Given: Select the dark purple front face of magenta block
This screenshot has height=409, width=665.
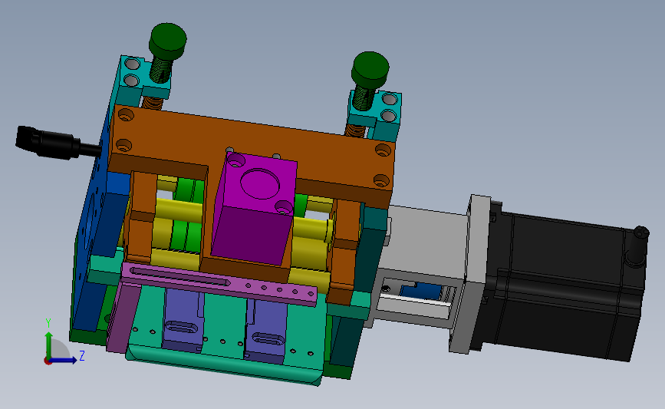Looking at the screenshot, I should tap(250, 236).
